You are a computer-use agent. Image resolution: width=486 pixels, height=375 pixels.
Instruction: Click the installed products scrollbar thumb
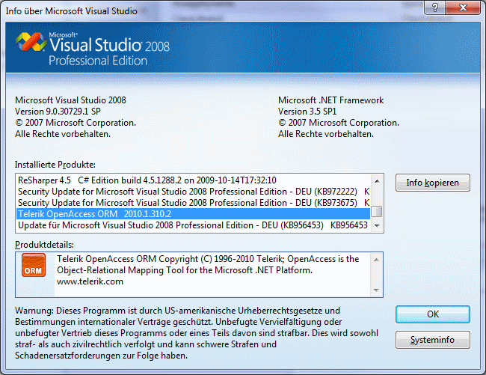coord(378,212)
